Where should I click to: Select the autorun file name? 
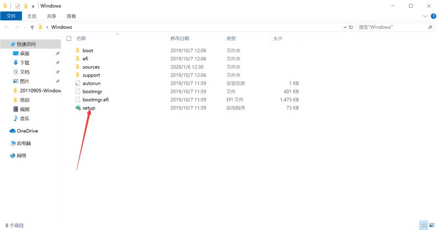coord(91,83)
